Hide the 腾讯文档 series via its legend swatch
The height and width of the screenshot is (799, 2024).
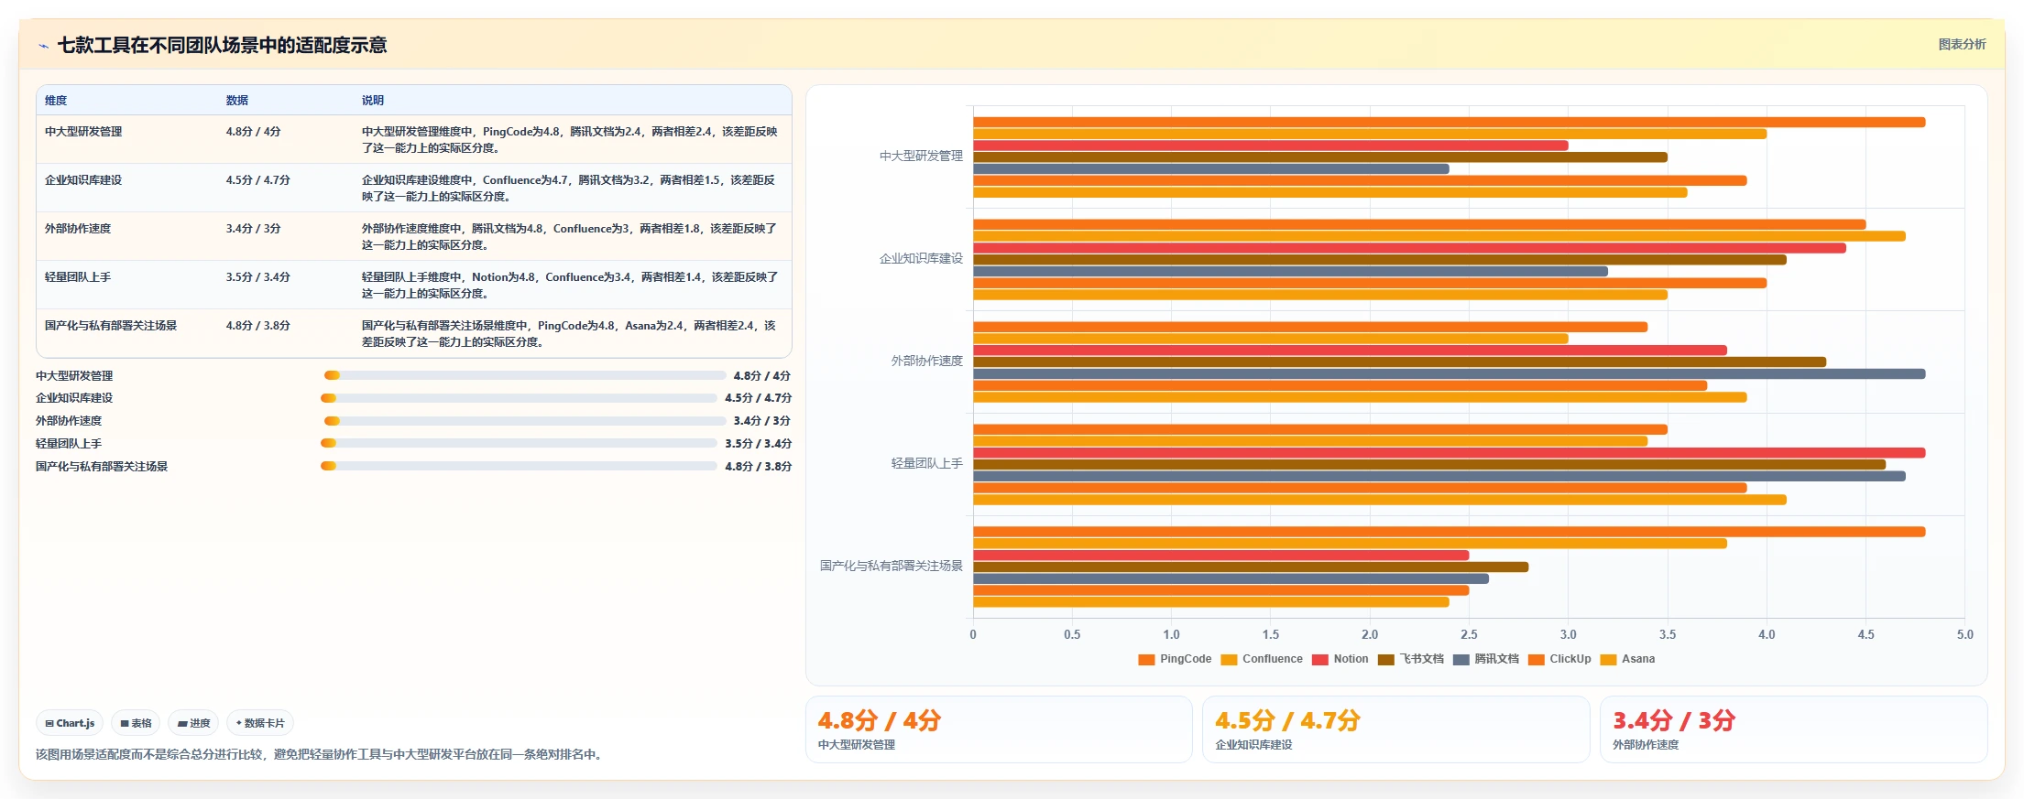tap(1461, 659)
